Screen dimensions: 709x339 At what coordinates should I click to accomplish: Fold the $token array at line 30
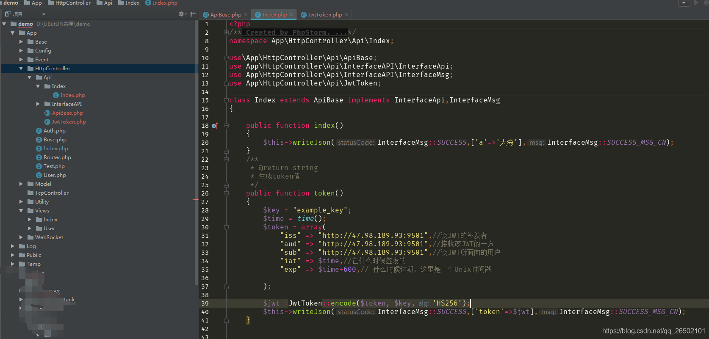coord(226,227)
